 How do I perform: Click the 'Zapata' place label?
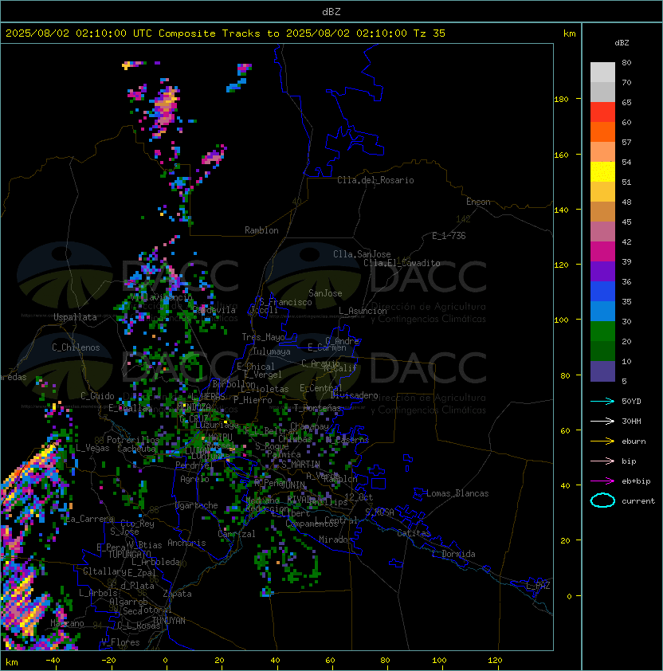(x=177, y=594)
